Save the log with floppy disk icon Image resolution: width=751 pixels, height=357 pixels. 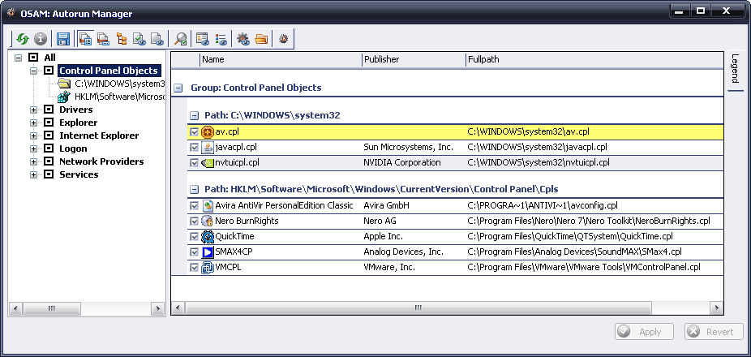coord(63,38)
